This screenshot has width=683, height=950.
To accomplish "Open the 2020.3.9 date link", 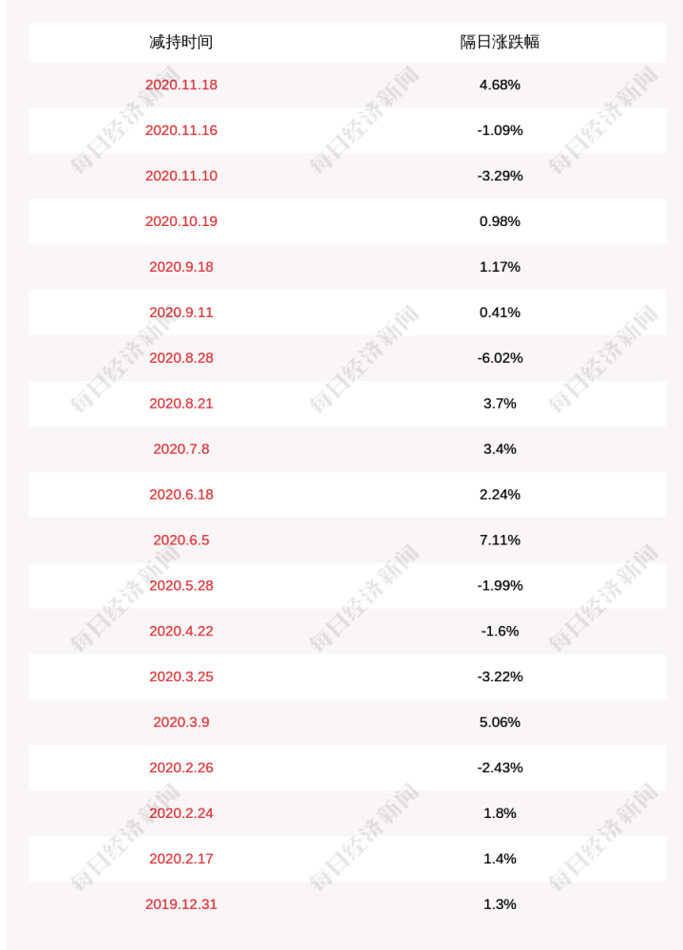I will coord(181,722).
